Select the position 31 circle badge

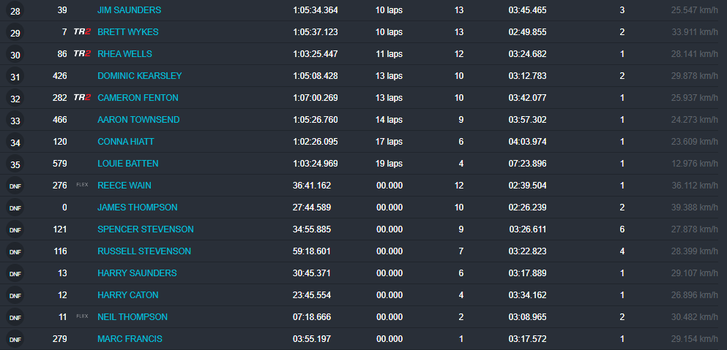[x=15, y=77]
